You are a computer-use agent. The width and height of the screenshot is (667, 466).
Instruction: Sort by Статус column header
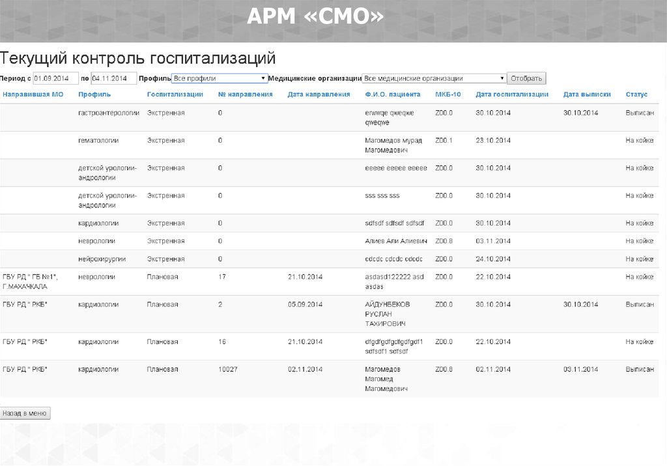pos(636,95)
